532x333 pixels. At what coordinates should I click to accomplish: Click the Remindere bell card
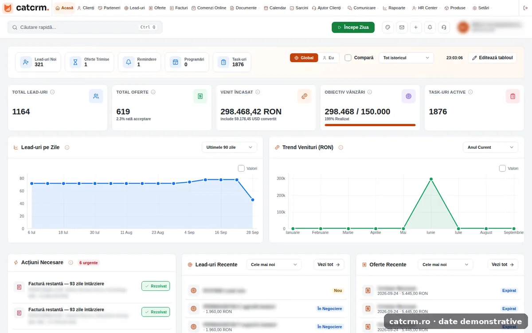click(139, 62)
